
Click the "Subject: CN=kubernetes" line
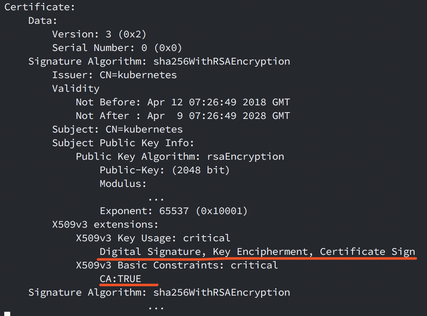coord(117,129)
